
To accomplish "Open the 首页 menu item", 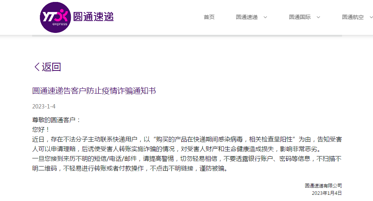I will (x=209, y=17).
